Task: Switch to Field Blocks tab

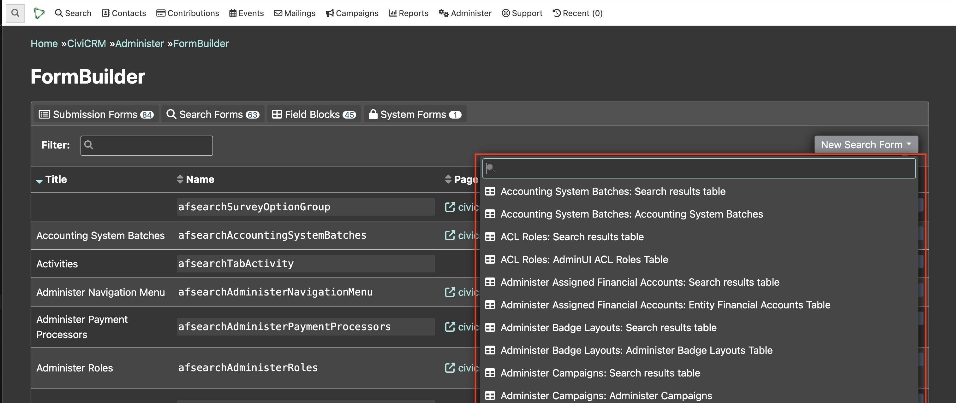Action: click(314, 114)
